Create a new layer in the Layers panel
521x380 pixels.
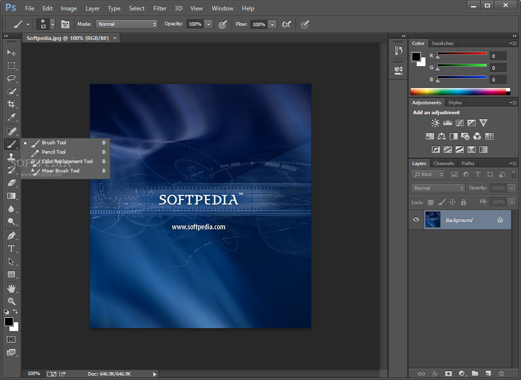[x=488, y=374]
